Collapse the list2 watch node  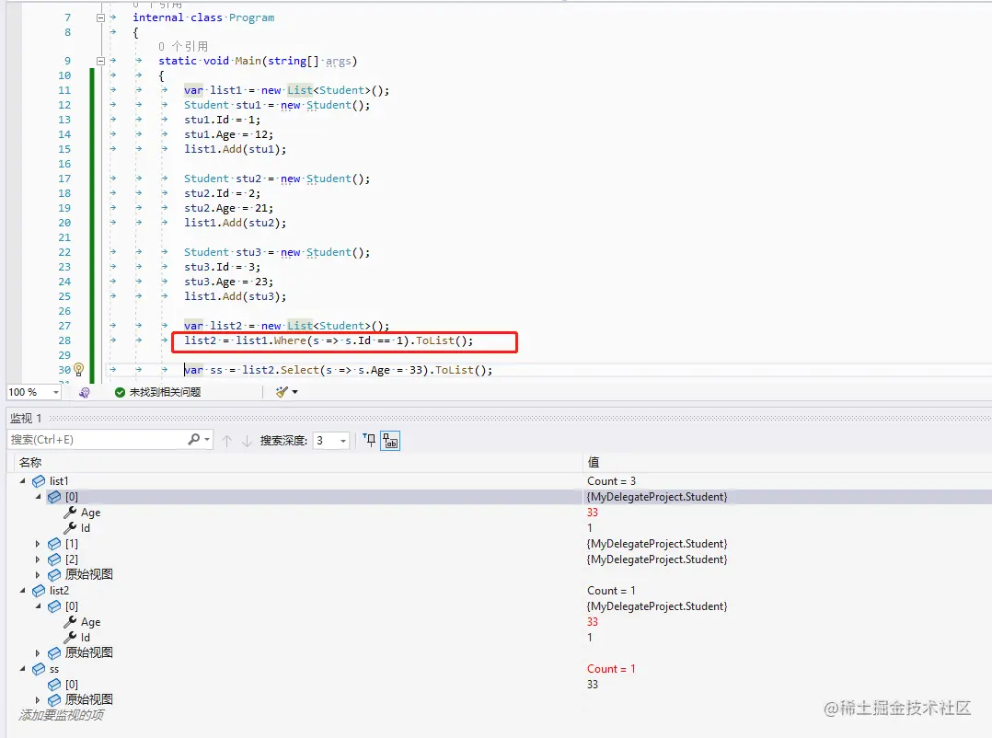tap(23, 591)
